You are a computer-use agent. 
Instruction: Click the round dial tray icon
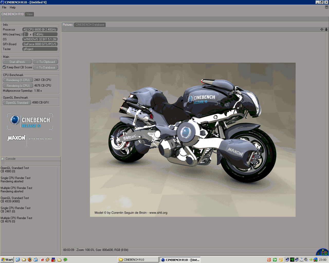301,260
